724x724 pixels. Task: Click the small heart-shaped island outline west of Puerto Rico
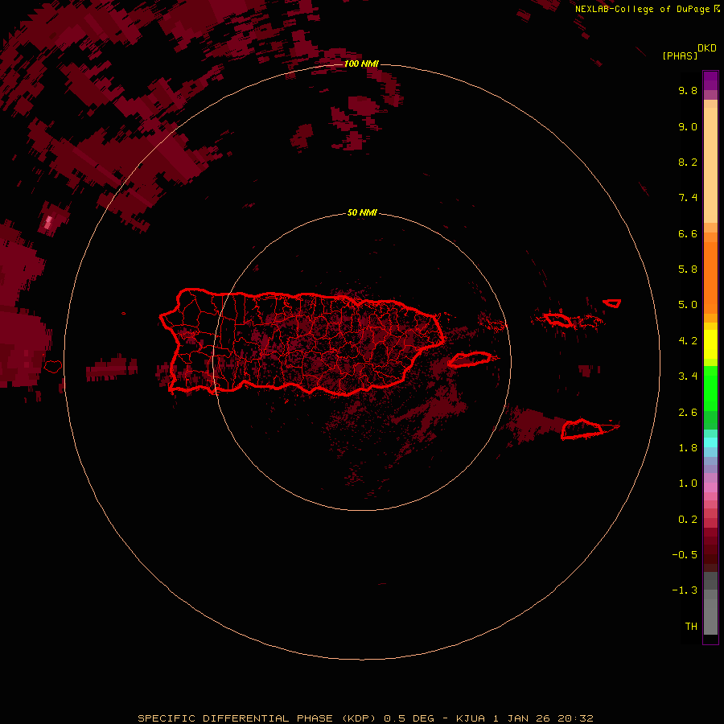[53, 367]
